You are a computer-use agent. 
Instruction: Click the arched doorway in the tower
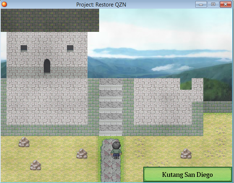click(47, 66)
